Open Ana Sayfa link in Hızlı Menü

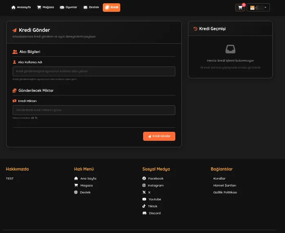tap(88, 178)
